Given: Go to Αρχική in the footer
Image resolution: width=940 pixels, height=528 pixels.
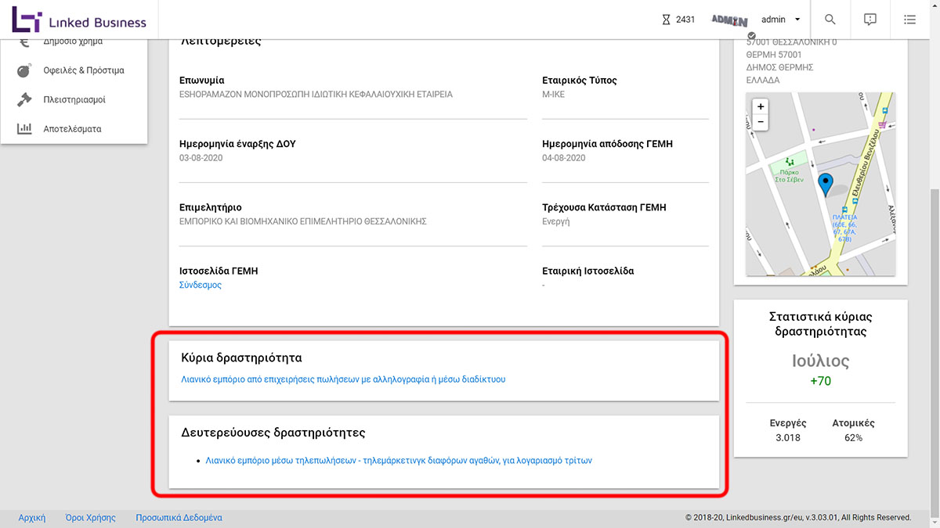Looking at the screenshot, I should (32, 518).
